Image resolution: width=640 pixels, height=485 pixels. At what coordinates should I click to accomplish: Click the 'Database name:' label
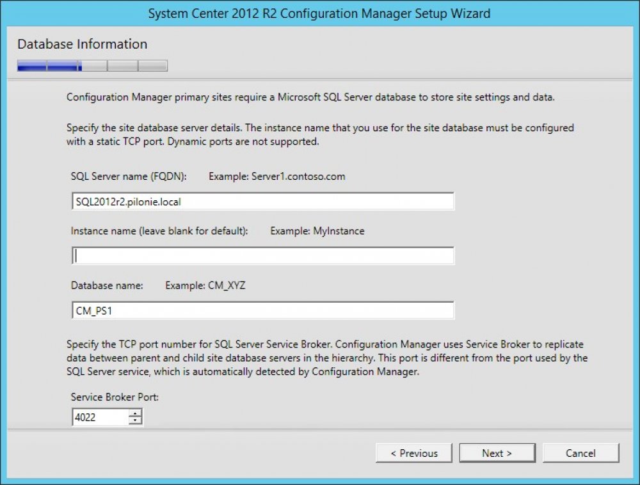pos(107,285)
